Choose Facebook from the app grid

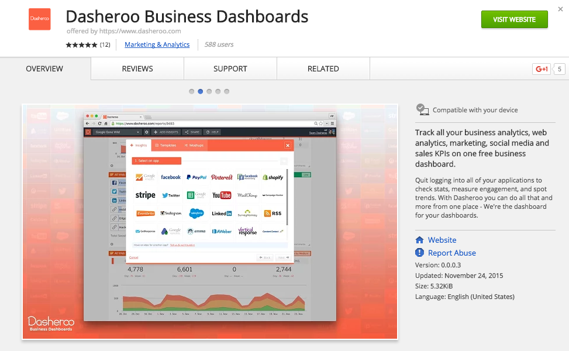coord(171,177)
